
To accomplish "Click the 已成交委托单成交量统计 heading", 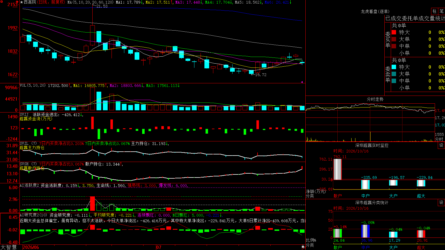I will tap(415, 18).
